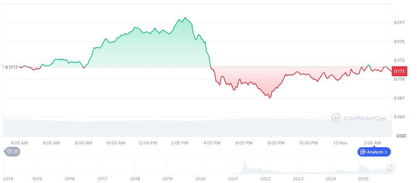Select 2023 on the overview timeline

pos(298,179)
